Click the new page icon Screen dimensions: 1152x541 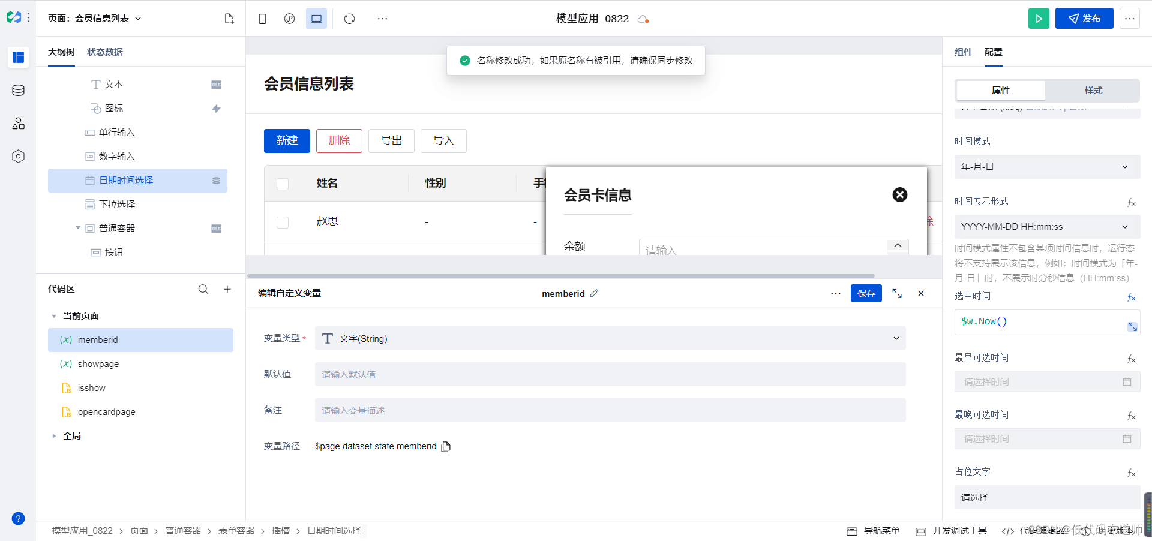tap(229, 19)
